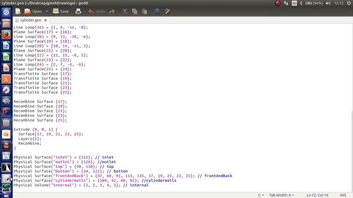Open the sound volume indicator
This screenshot has height=198, width=353.
pyautogui.click(x=328, y=3)
